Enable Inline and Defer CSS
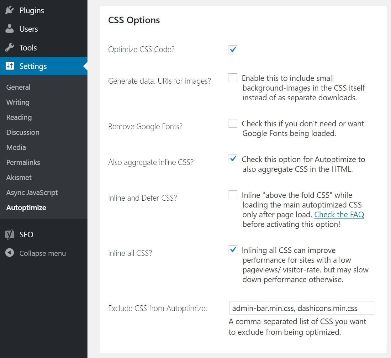This screenshot has height=358, width=391. click(233, 195)
